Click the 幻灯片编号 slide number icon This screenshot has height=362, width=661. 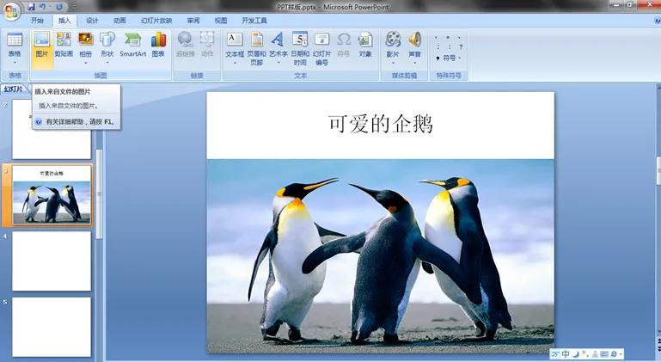(x=322, y=40)
